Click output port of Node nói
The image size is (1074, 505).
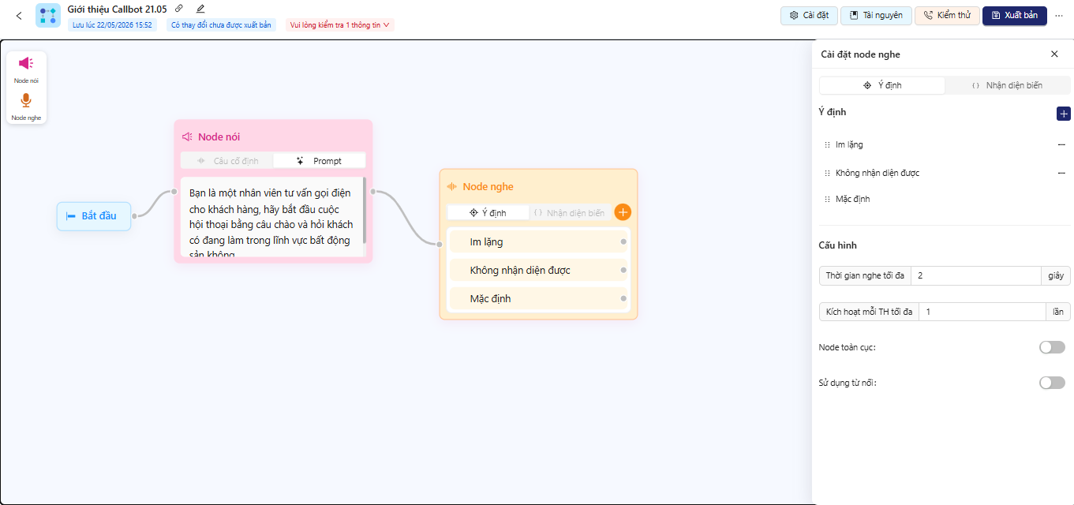point(373,191)
